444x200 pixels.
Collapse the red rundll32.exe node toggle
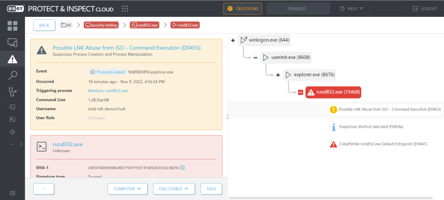300,92
